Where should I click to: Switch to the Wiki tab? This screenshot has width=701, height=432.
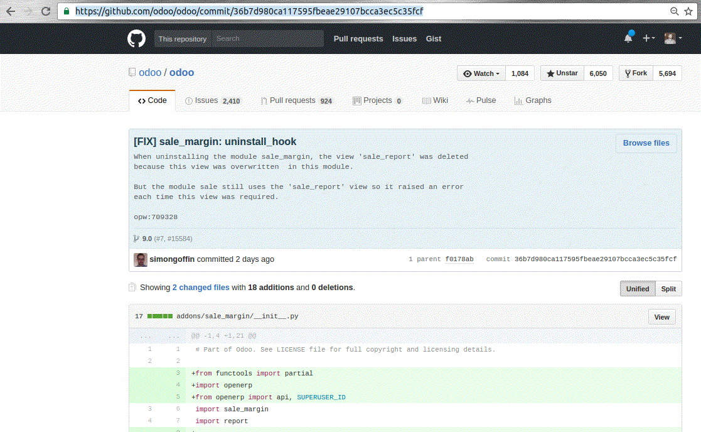[x=435, y=100]
